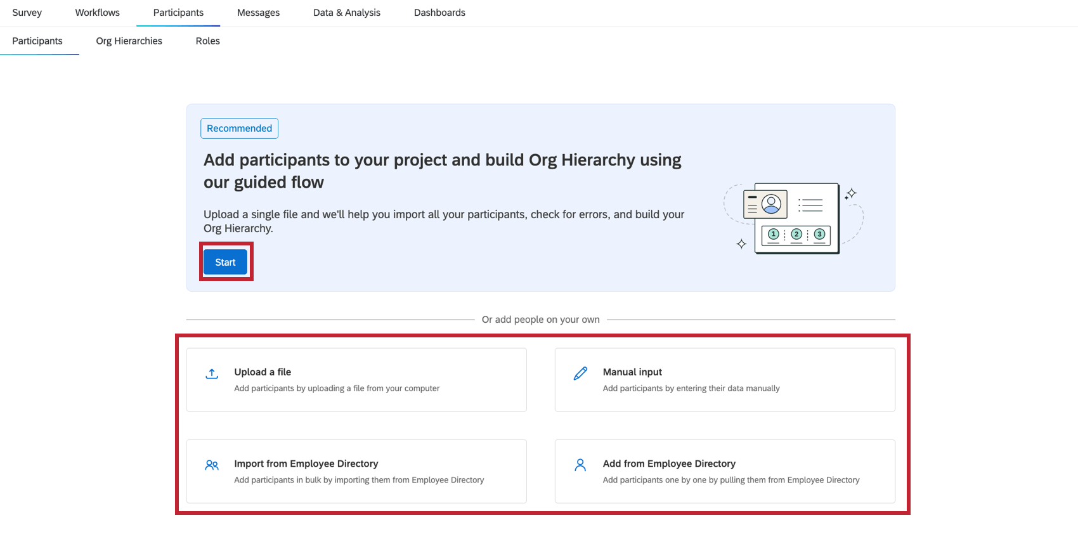1078x539 pixels.
Task: Click the Recommended badge label
Action: point(239,128)
